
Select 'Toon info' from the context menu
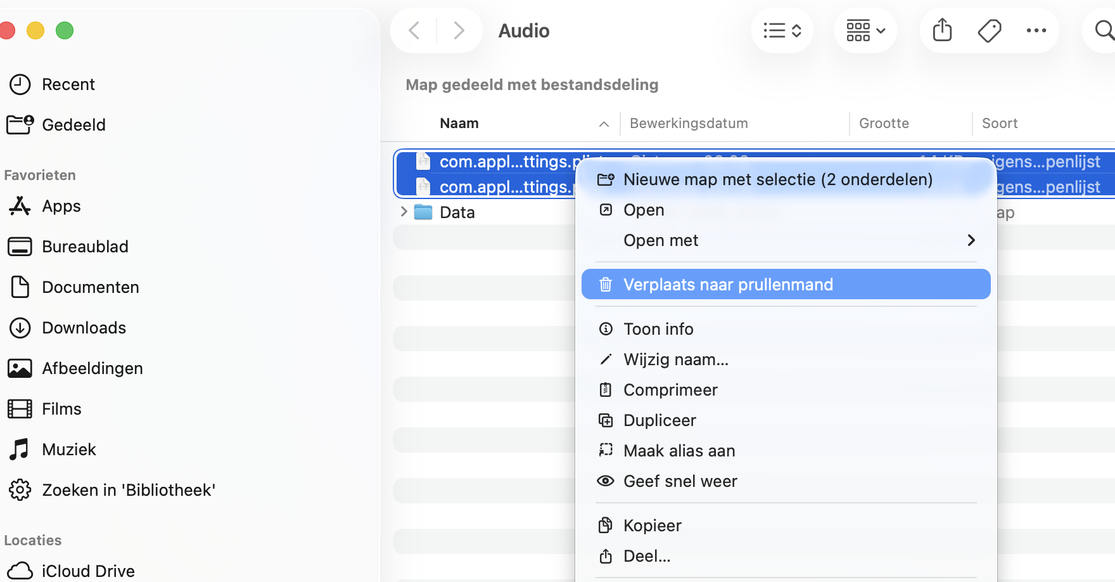(658, 328)
